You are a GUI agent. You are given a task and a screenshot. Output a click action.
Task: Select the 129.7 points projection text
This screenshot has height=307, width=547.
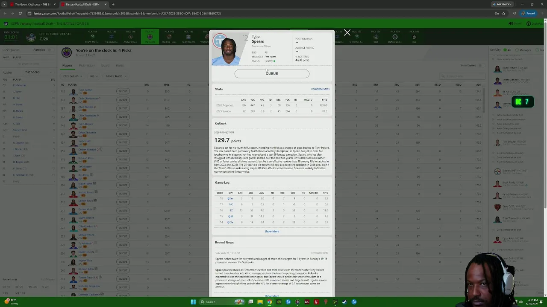[x=228, y=140]
